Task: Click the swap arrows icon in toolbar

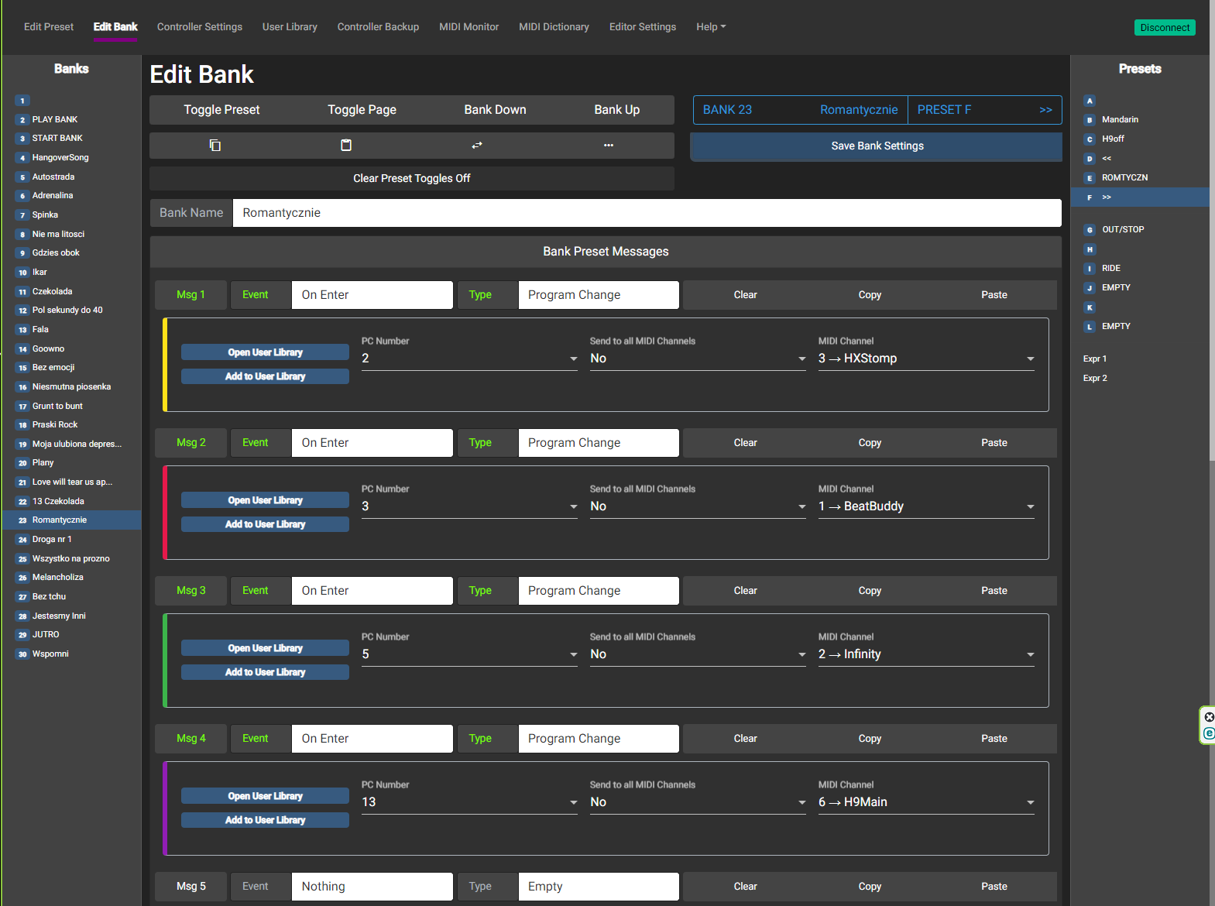Action: click(477, 146)
